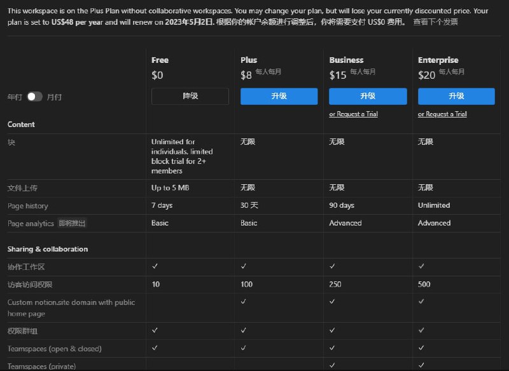The height and width of the screenshot is (371, 509).
Task: Click the 块 row label
Action: pyautogui.click(x=11, y=142)
